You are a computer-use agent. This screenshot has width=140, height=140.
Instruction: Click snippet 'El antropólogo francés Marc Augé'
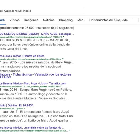tap(45, 112)
